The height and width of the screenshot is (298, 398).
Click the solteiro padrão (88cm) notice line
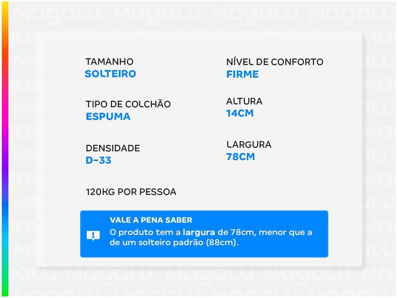[174, 243]
